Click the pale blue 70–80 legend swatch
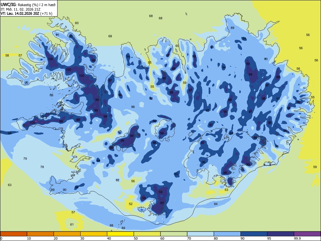This screenshot has width=321, height=241. [x=200, y=234]
